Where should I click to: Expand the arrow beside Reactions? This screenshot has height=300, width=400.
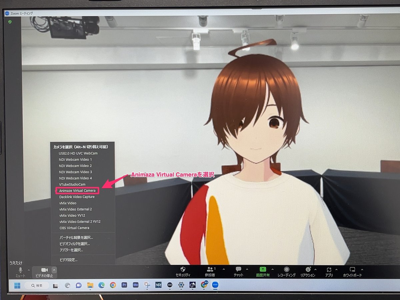coord(315,269)
